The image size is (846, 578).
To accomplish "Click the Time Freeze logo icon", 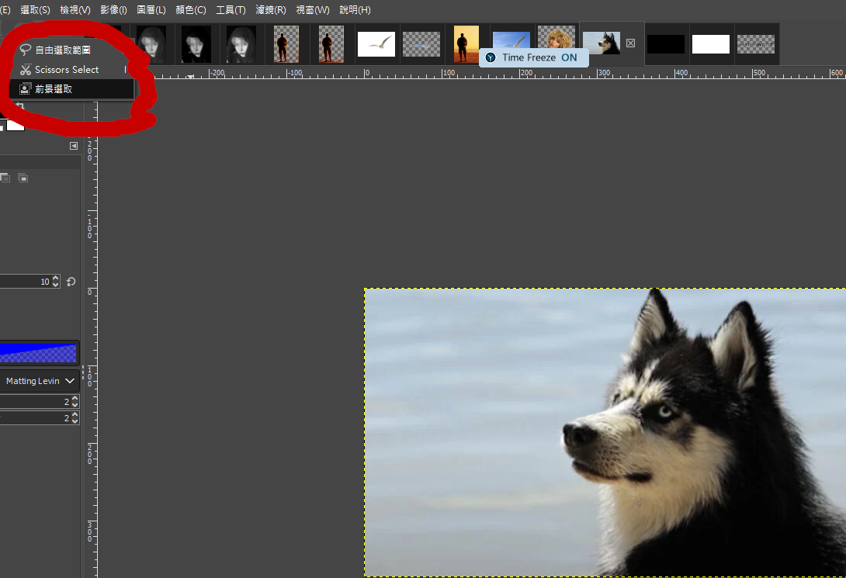I will tap(491, 58).
